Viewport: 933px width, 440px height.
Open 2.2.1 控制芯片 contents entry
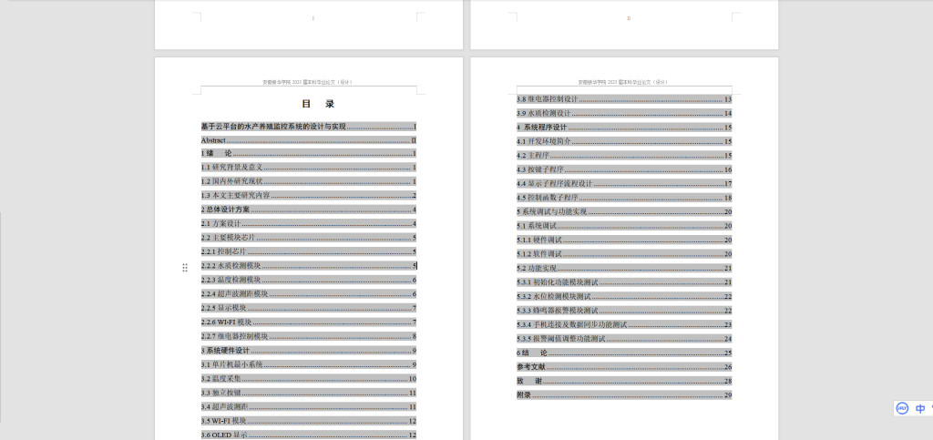(224, 251)
